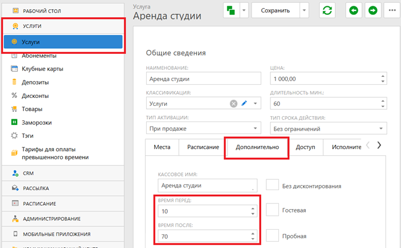Open the dropdown beside the copy button

click(244, 10)
